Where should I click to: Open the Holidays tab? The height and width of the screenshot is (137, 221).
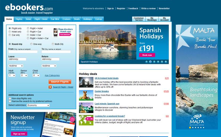87,19
